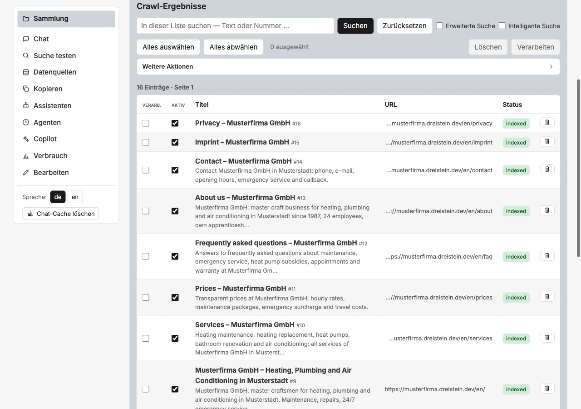The height and width of the screenshot is (409, 581).
Task: Click the Zurücksetzen button
Action: pos(404,26)
